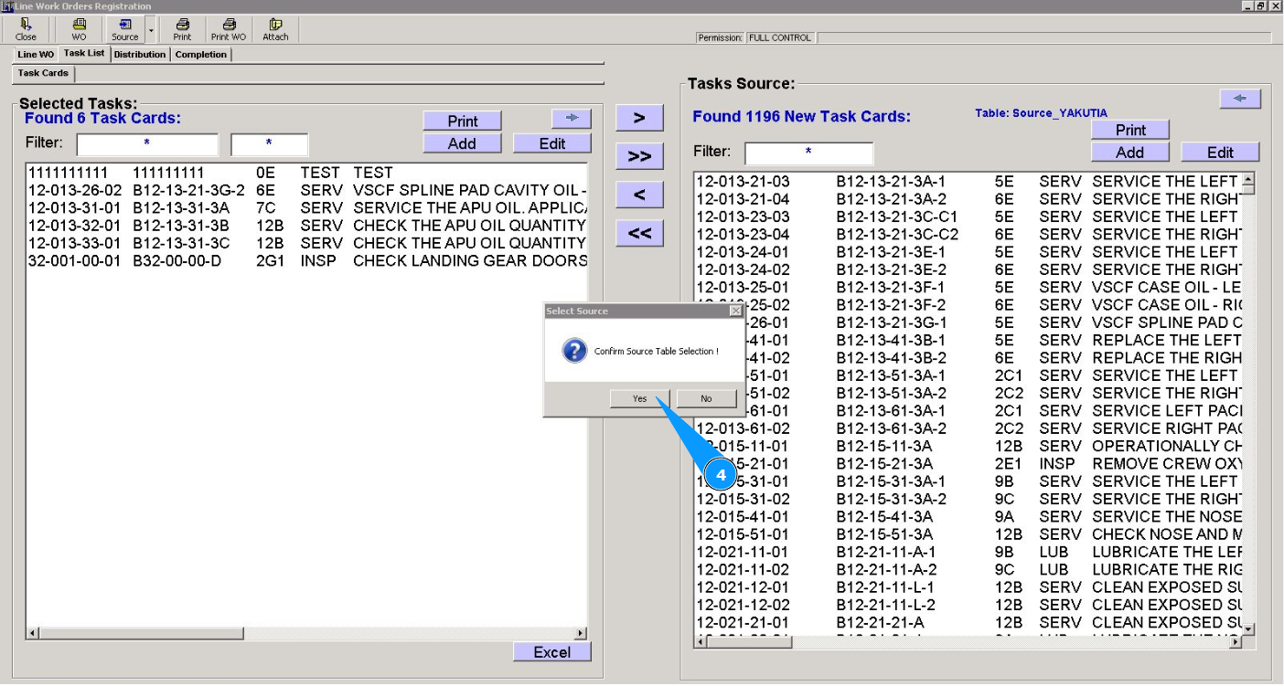Click right-arrow button in Selected Tasks panel
This screenshot has width=1284, height=686.
(572, 119)
